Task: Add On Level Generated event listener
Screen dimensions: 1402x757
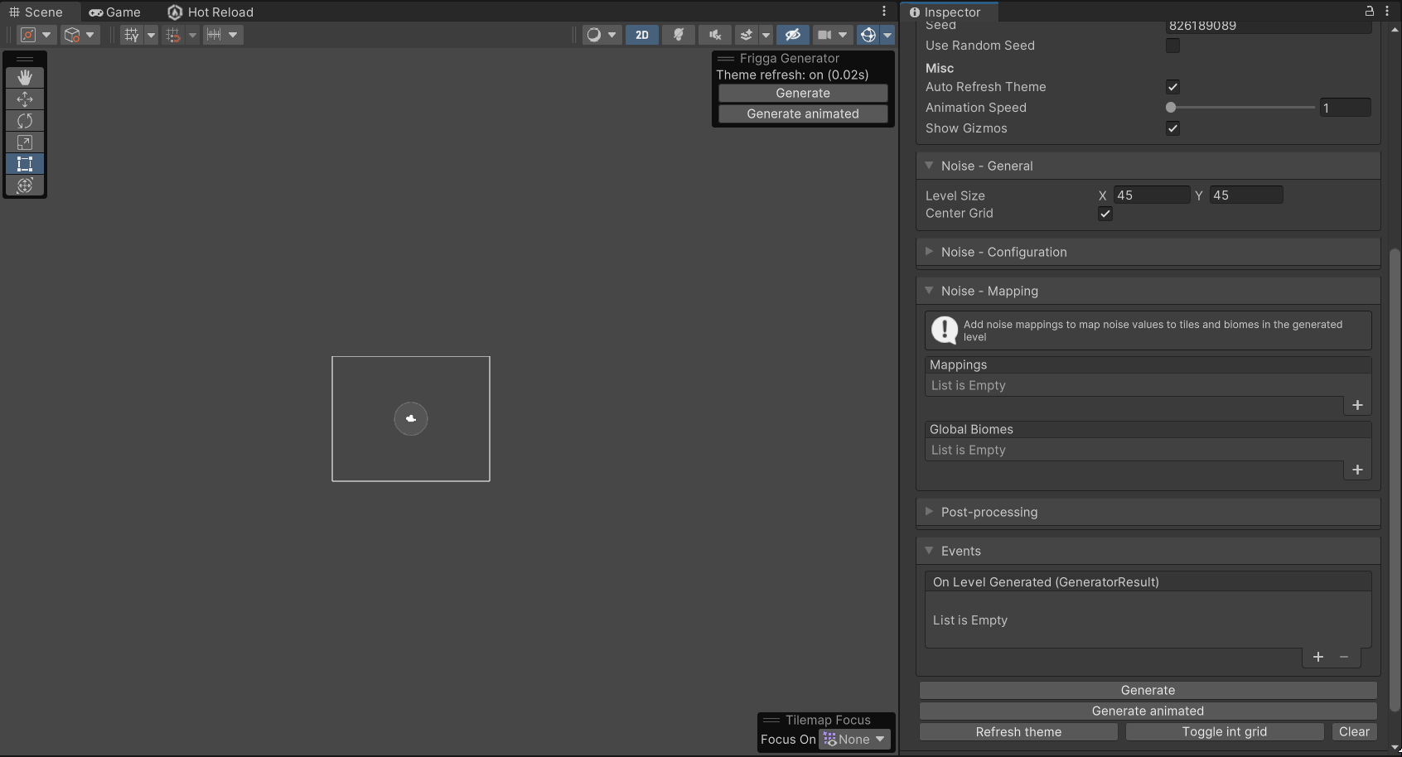Action: tap(1318, 657)
